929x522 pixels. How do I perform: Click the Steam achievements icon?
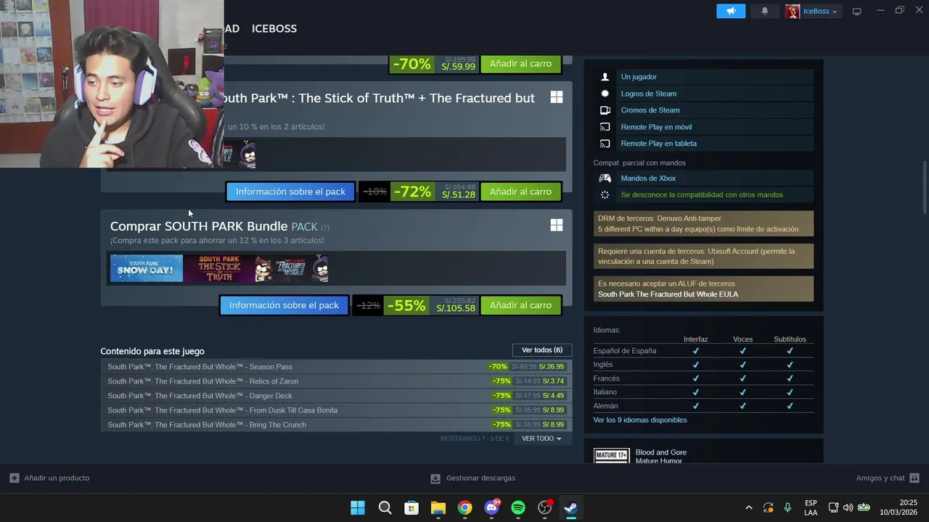[x=605, y=94]
